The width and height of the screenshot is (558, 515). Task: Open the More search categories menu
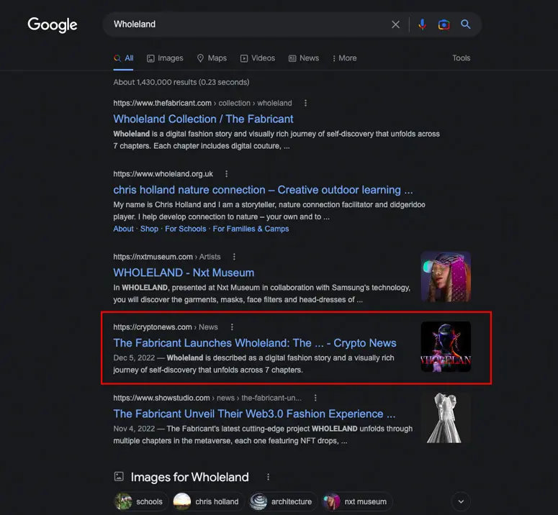344,58
